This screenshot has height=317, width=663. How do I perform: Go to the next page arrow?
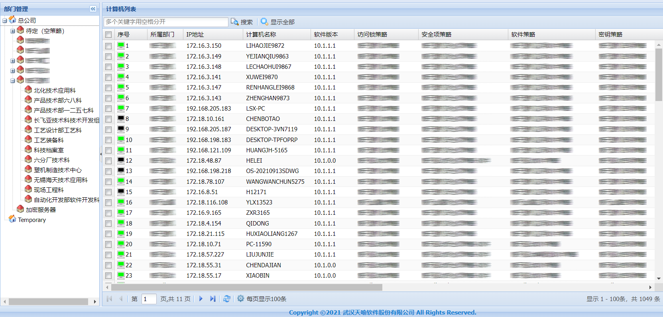pyautogui.click(x=201, y=299)
